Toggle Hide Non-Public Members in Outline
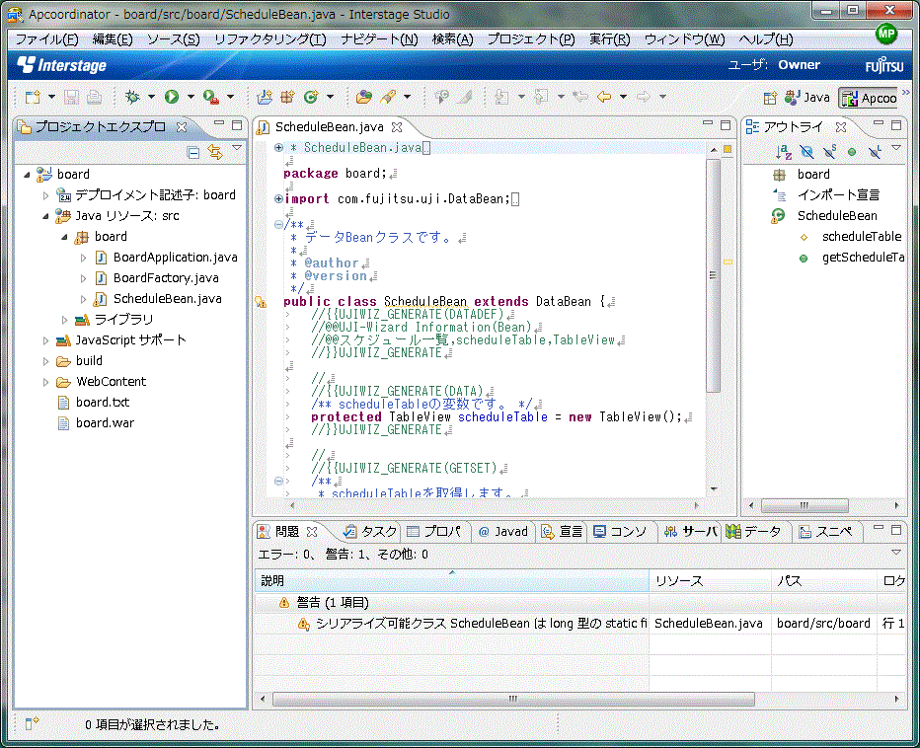The height and width of the screenshot is (748, 920). 852,153
